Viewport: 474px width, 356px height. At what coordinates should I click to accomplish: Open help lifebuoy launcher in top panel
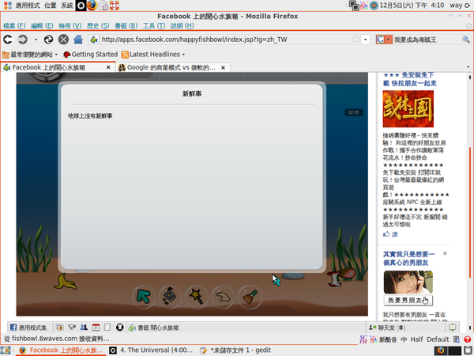[115, 6]
